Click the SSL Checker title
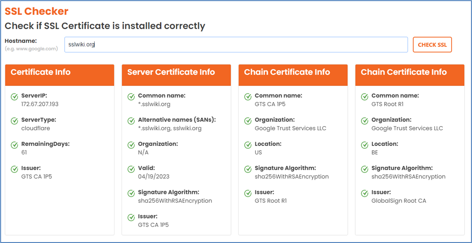 click(36, 11)
